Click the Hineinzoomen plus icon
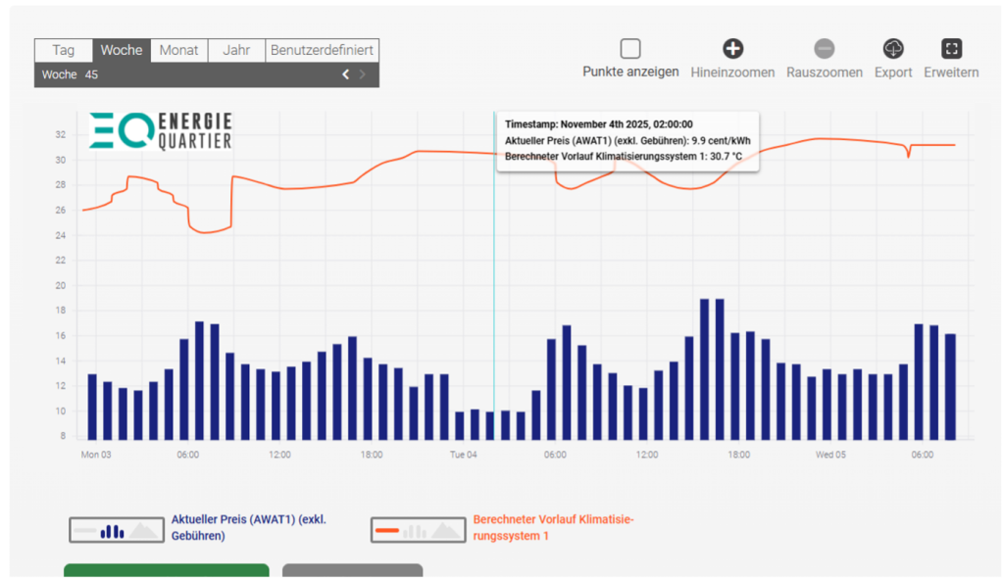1004x580 pixels. 732,49
